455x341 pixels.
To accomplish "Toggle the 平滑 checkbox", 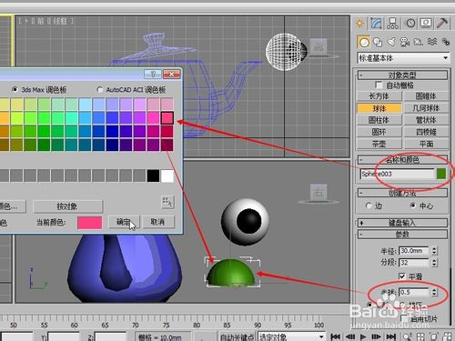I will 402,276.
